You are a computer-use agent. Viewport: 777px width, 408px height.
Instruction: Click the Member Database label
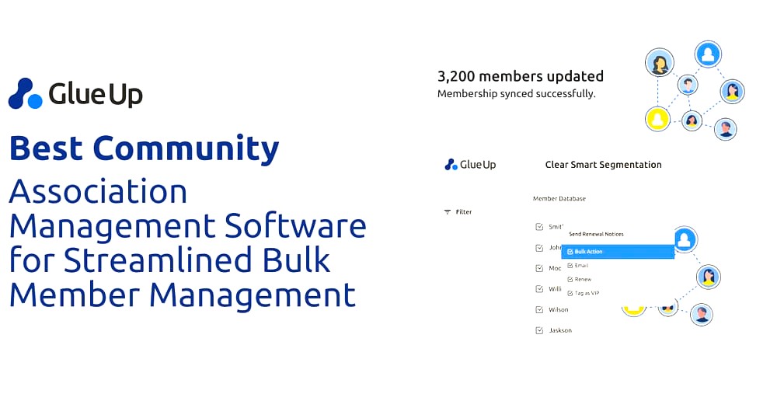click(x=559, y=198)
